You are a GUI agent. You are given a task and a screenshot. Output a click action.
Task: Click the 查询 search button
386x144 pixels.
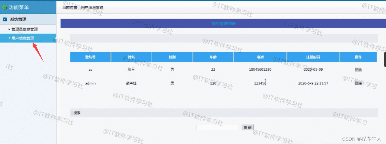pos(248,127)
